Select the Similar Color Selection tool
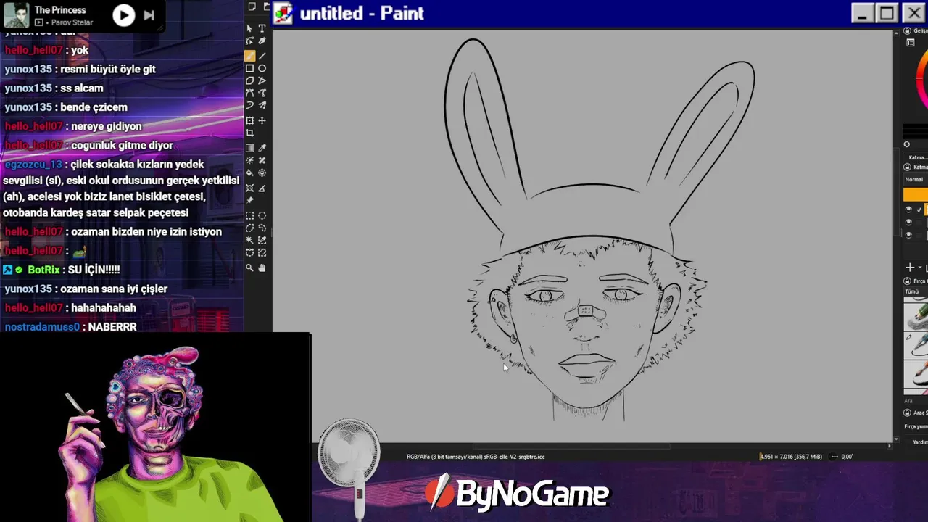This screenshot has height=522, width=928. click(x=262, y=240)
